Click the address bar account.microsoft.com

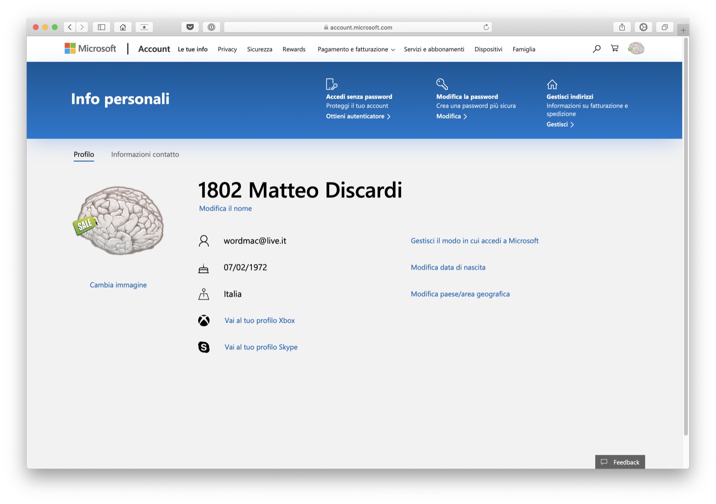[358, 27]
